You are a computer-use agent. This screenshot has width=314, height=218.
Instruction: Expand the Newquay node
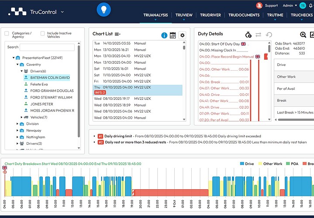pos(17,130)
